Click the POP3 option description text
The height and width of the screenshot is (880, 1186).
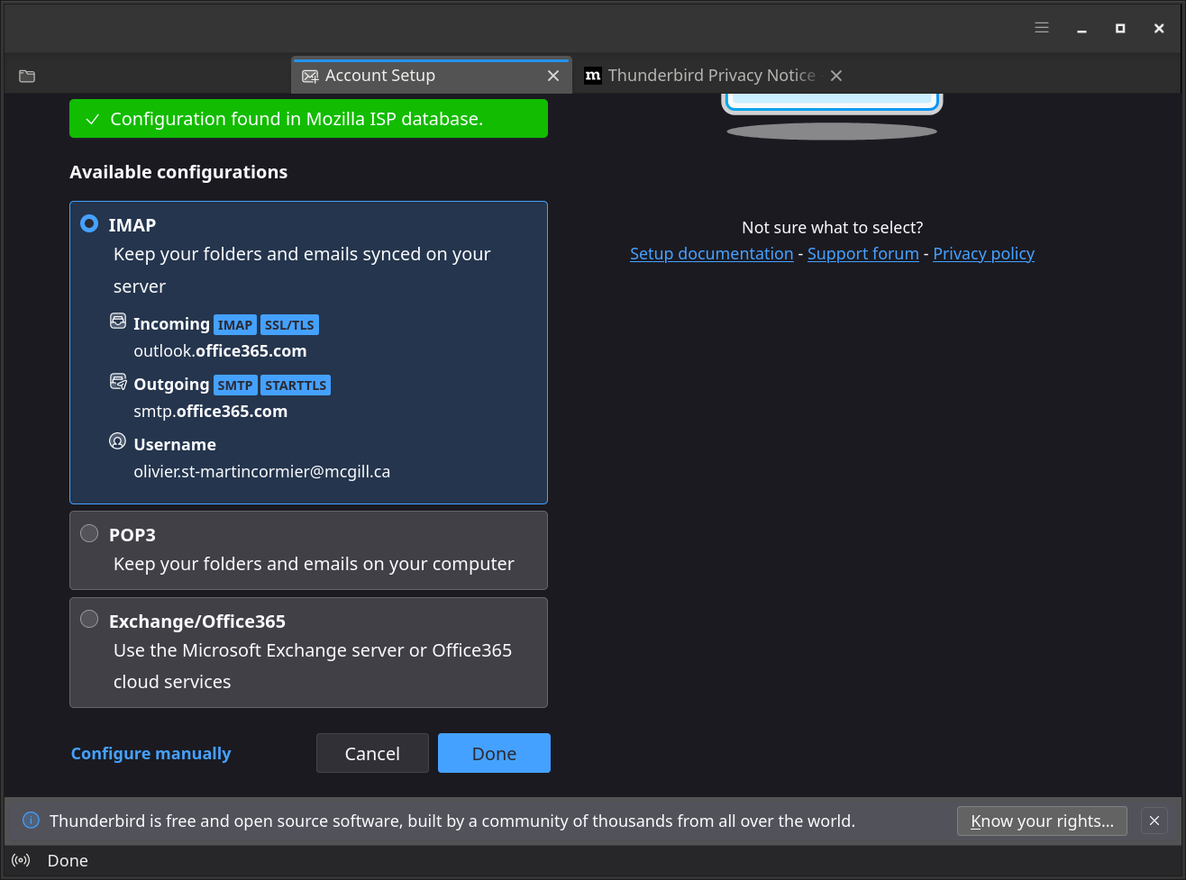click(x=314, y=564)
